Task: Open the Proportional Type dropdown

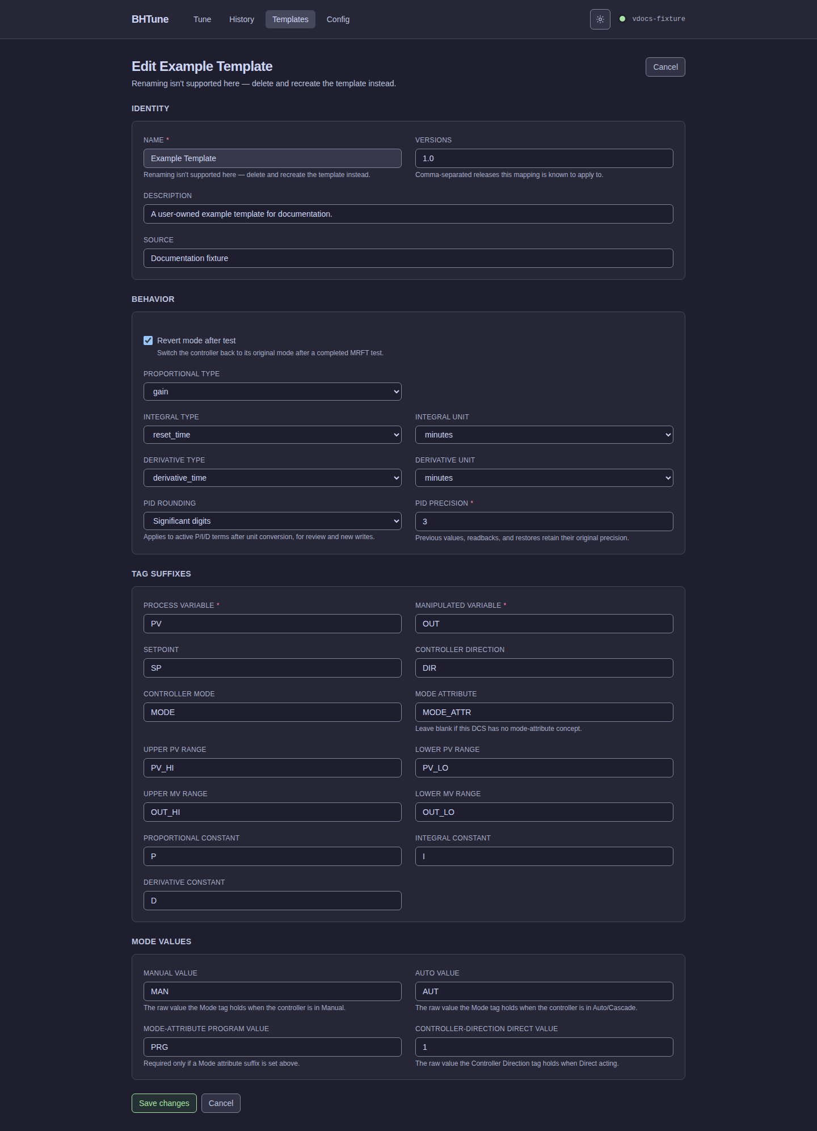Action: click(272, 392)
